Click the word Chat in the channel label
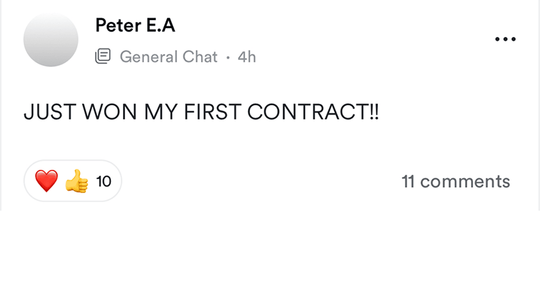540x291 pixels. coord(199,57)
